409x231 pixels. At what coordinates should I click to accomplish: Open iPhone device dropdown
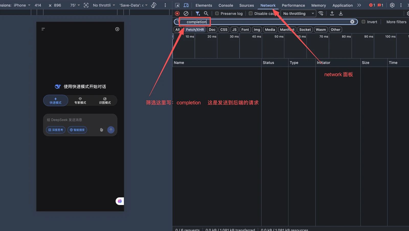(22, 5)
